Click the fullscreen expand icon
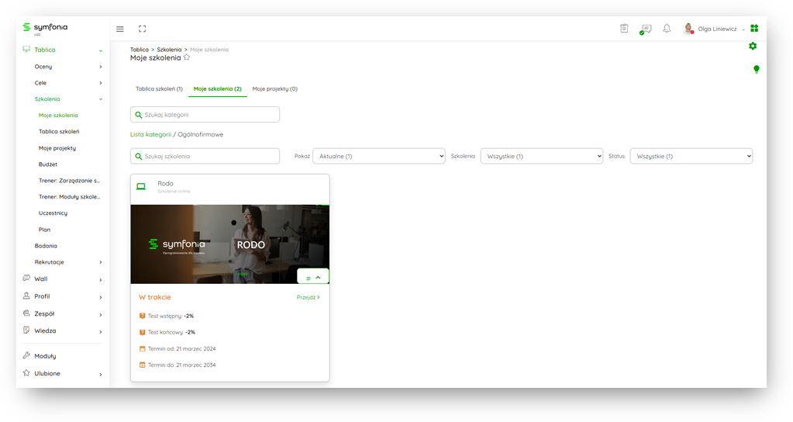This screenshot has width=793, height=422. click(x=142, y=29)
